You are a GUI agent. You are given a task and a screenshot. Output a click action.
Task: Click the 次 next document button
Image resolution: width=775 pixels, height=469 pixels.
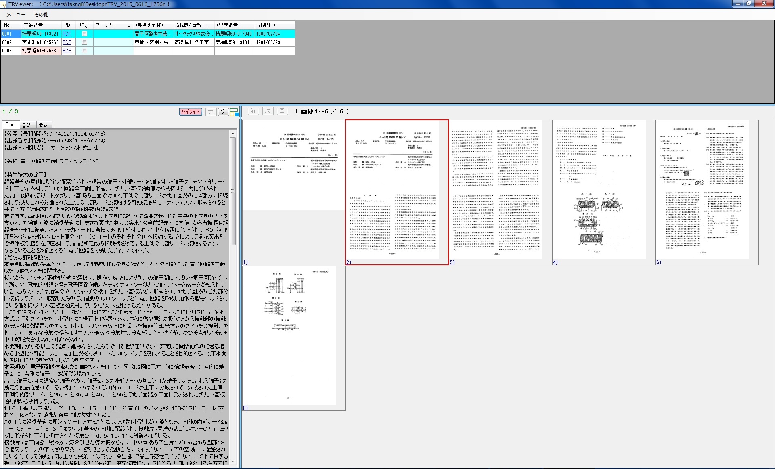point(223,112)
